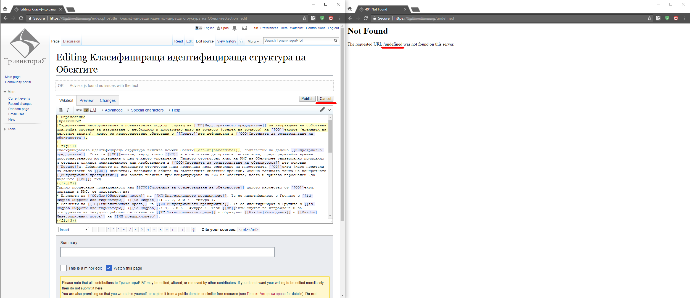Image resolution: width=690 pixels, height=298 pixels.
Task: Insert the less-than-or-equal sign
Action: [x=136, y=230]
